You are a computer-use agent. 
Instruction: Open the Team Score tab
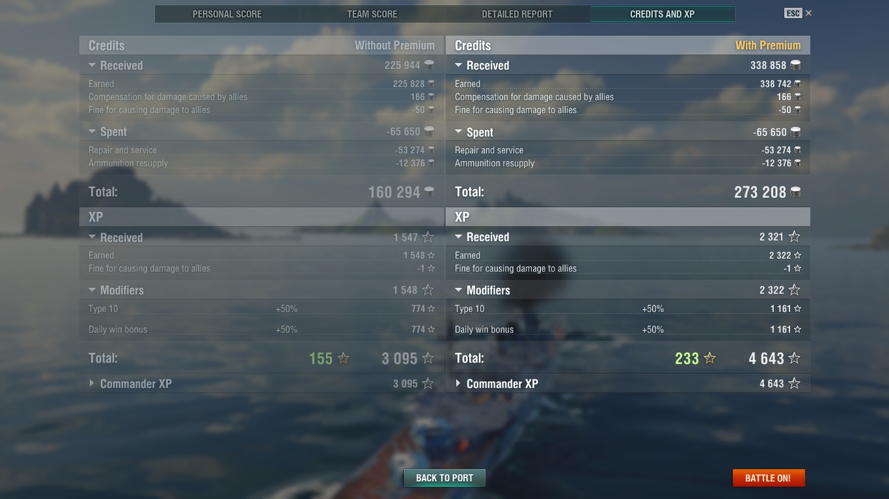point(372,14)
